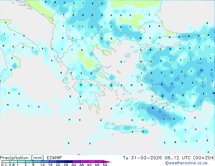Click the magenta swatch between 40 and 45
This screenshot has width=215, height=166.
92,162
